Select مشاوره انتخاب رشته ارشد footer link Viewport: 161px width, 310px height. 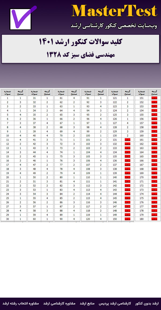[21, 304]
